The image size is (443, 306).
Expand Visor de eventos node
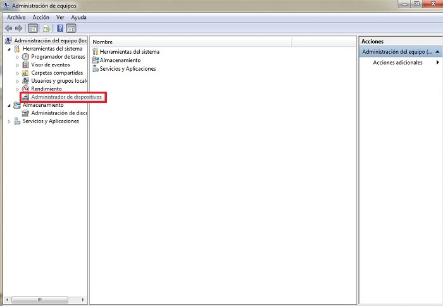pyautogui.click(x=18, y=65)
